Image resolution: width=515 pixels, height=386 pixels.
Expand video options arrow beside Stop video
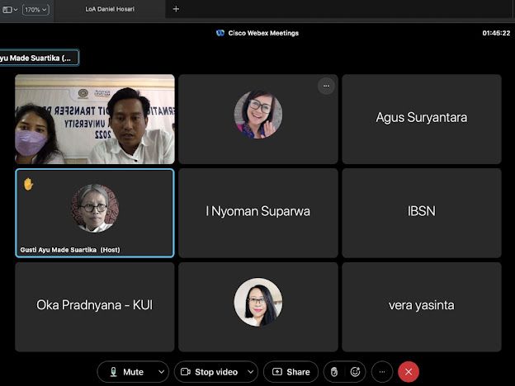click(x=250, y=372)
